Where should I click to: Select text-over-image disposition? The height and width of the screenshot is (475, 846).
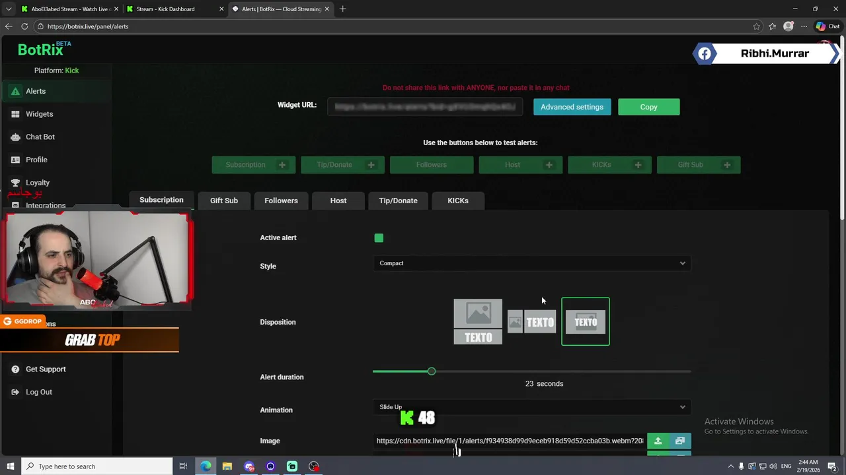coord(586,322)
